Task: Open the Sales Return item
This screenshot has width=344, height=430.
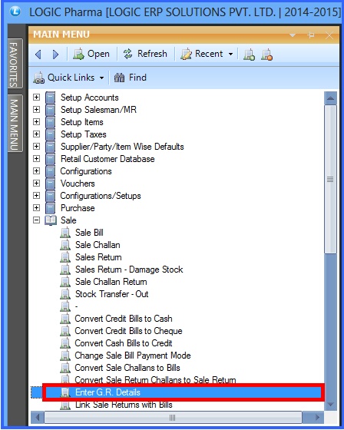Action: [x=98, y=257]
